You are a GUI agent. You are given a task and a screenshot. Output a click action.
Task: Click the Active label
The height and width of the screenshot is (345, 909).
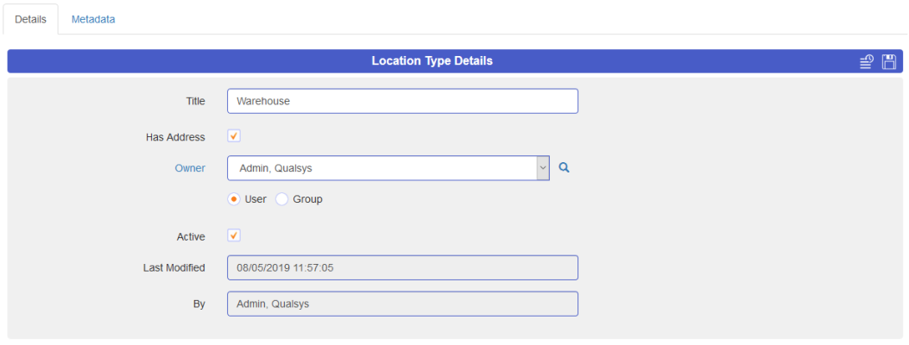pyautogui.click(x=191, y=236)
